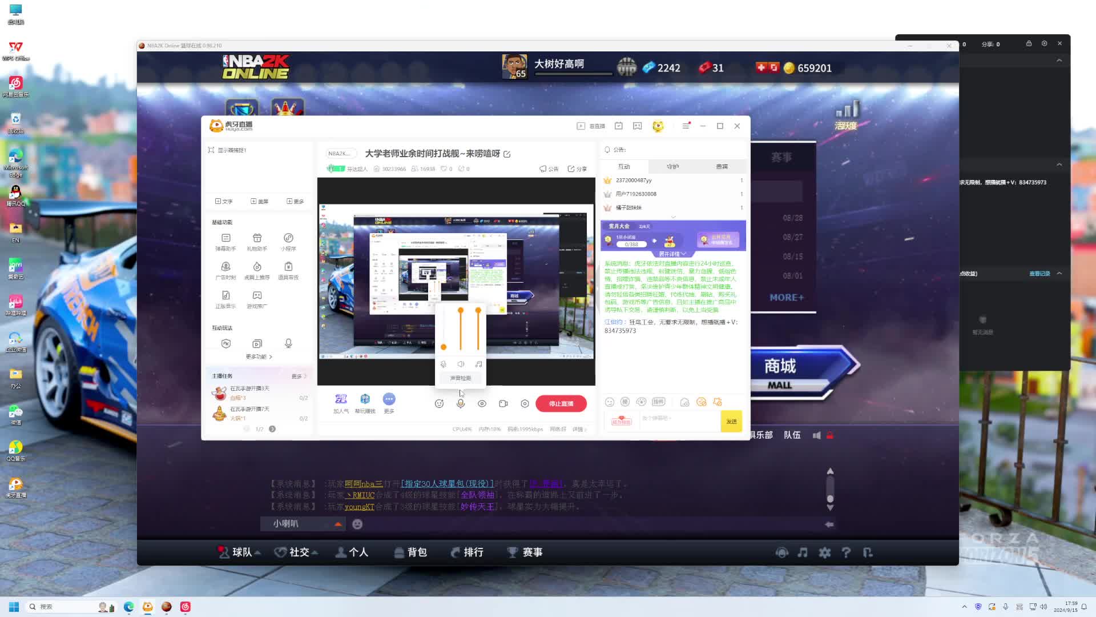Launch the 游戏推广 game promotion tool
The height and width of the screenshot is (617, 1096).
[257, 298]
